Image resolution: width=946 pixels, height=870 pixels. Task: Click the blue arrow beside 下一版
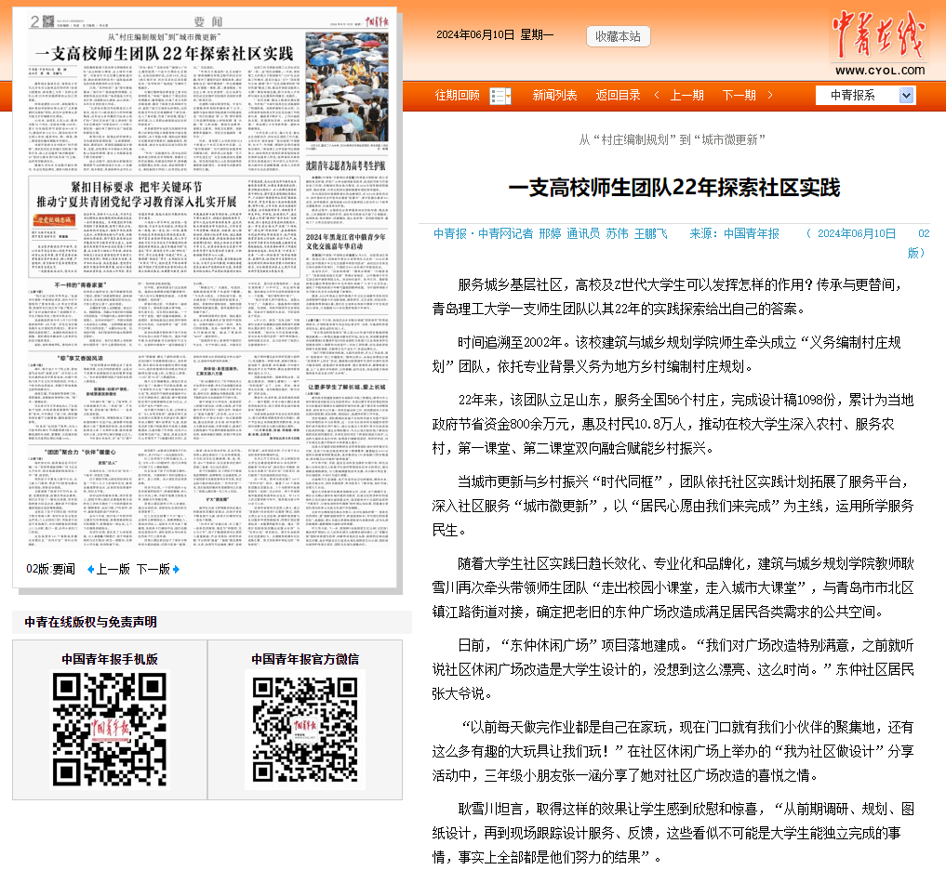coord(176,569)
